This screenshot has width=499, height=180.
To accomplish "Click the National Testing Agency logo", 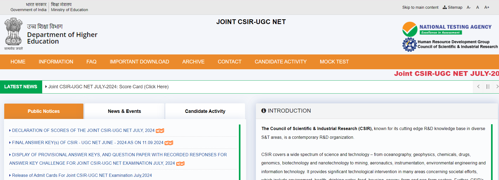I will pos(410,29).
